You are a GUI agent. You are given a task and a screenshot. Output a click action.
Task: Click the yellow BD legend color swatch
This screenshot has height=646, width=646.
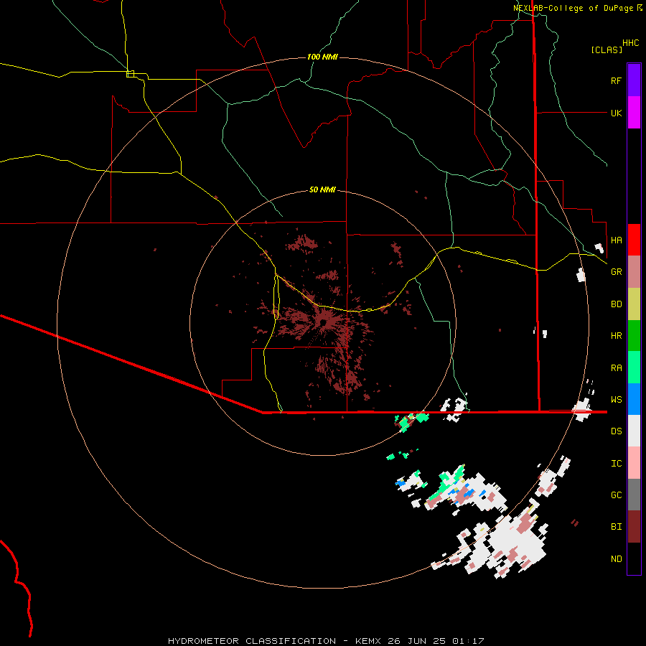coord(634,304)
